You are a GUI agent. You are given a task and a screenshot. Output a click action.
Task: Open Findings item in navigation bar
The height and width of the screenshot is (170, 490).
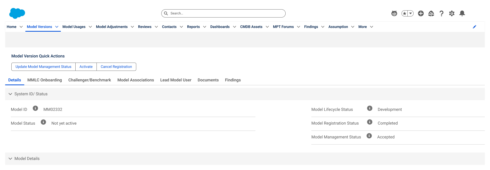[311, 27]
